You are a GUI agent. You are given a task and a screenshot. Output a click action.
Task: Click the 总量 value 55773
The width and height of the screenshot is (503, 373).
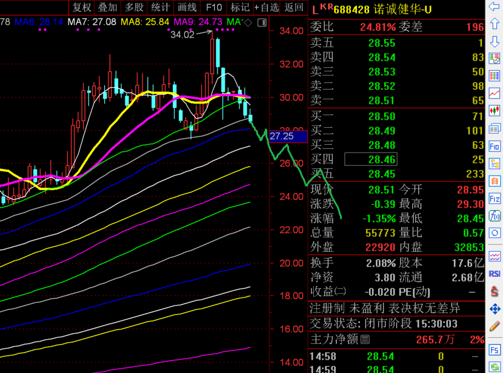[381, 233]
